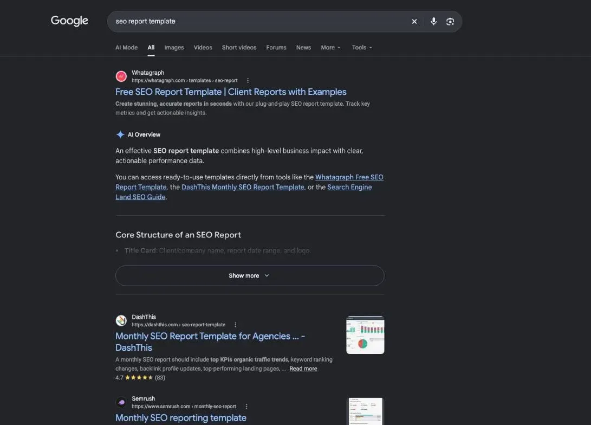Open the Tools dropdown
The height and width of the screenshot is (425, 591).
(362, 48)
